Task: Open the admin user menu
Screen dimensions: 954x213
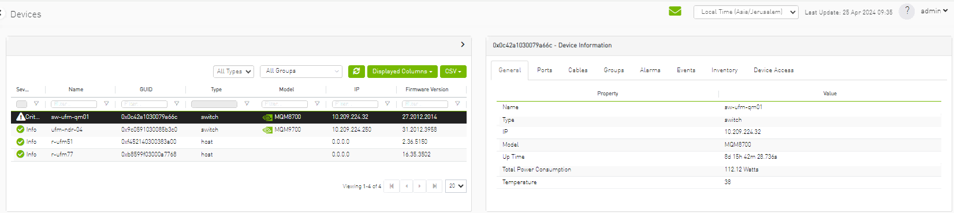Action: 934,11
